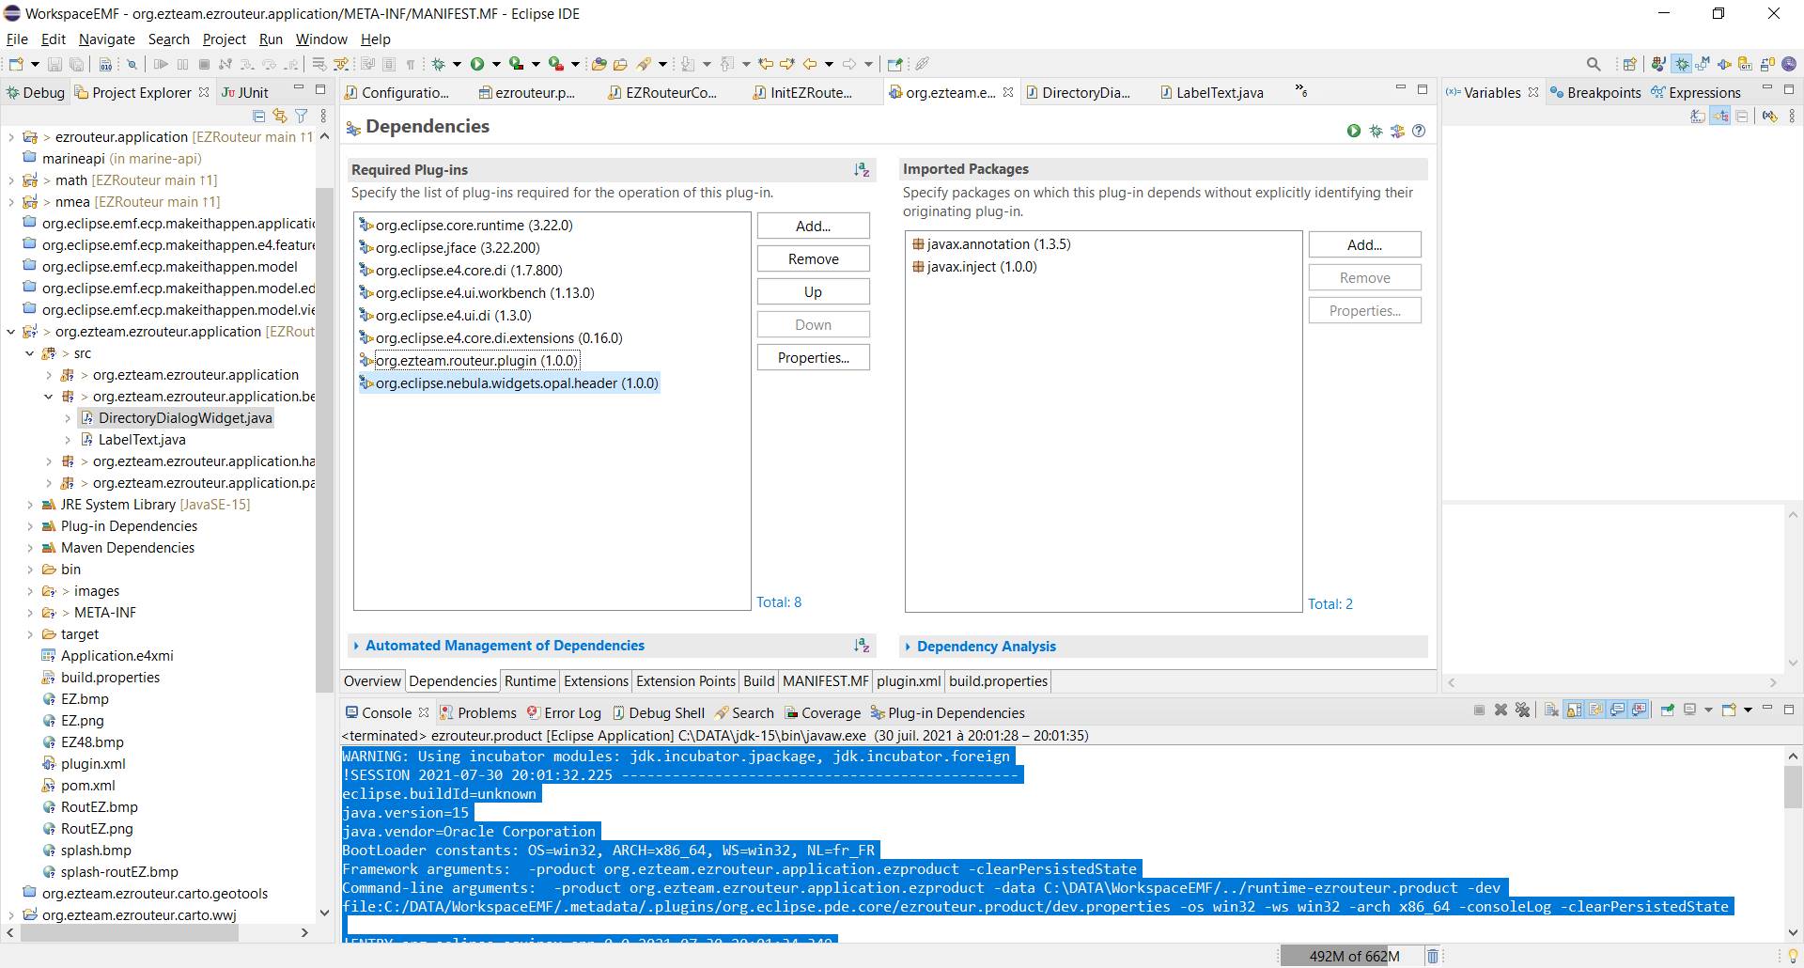
Task: Click Up button for Required Plug-ins
Action: coord(814,292)
